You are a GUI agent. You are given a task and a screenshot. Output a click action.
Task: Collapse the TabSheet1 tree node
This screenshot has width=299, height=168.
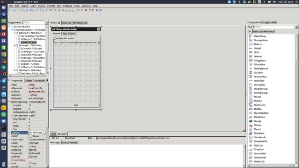[x=14, y=33]
